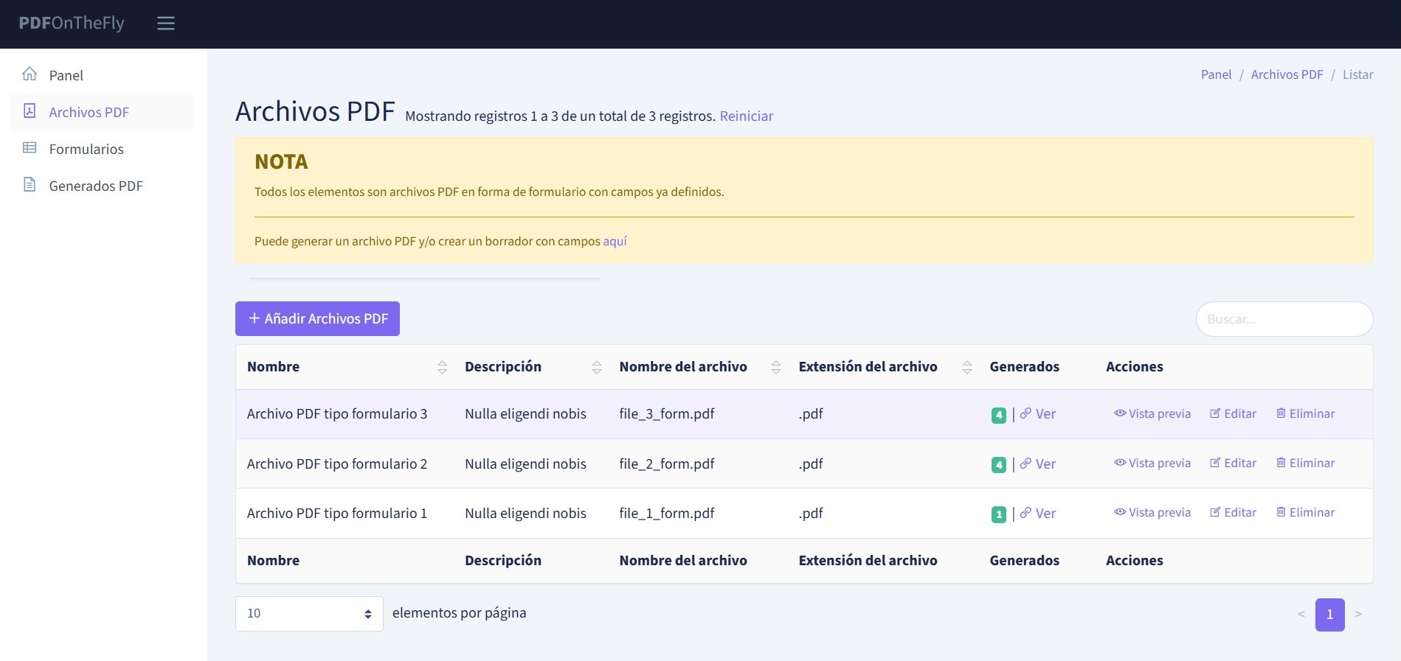Click the next page arrow
The width and height of the screenshot is (1401, 661).
point(1358,615)
